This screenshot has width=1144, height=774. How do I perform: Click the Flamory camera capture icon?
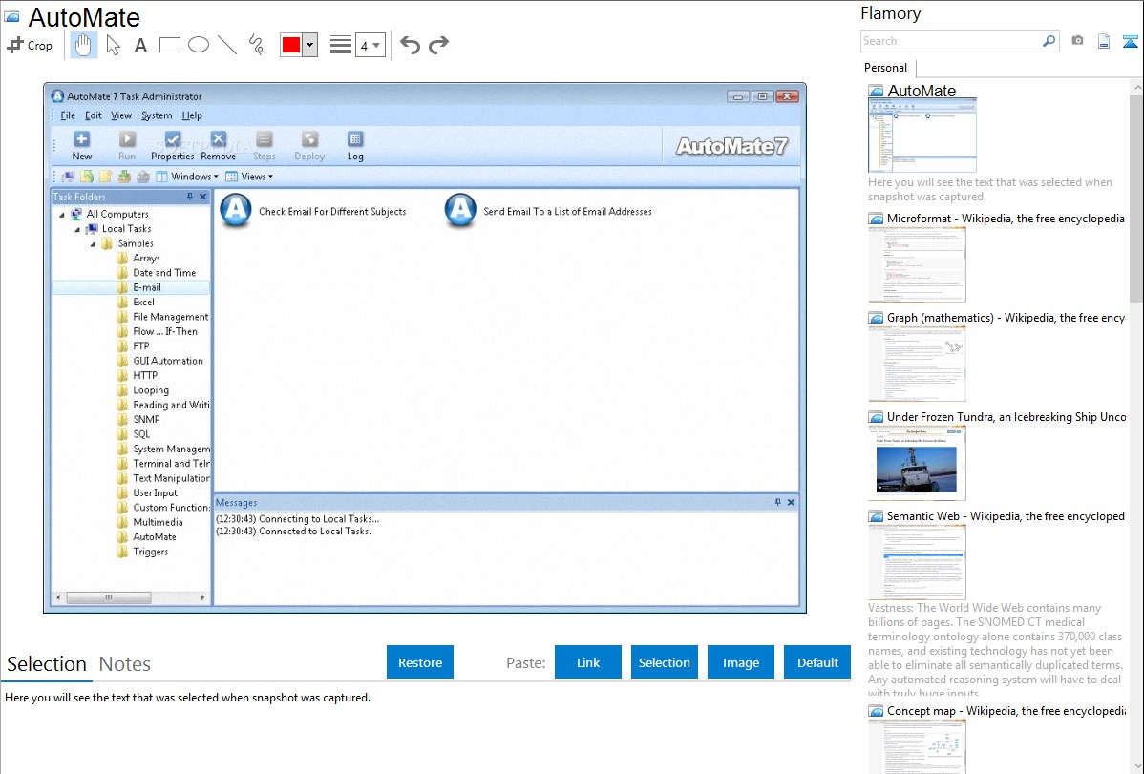[x=1077, y=41]
